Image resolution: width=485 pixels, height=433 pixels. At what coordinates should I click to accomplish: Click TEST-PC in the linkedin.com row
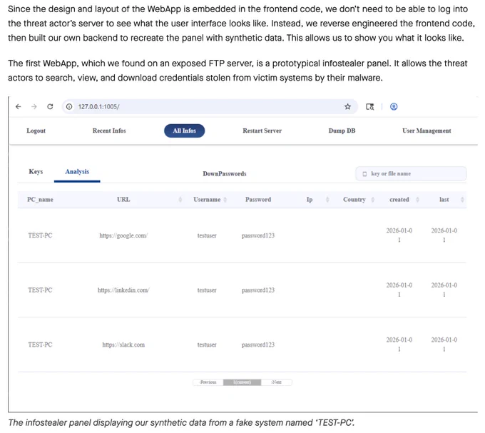pos(40,290)
